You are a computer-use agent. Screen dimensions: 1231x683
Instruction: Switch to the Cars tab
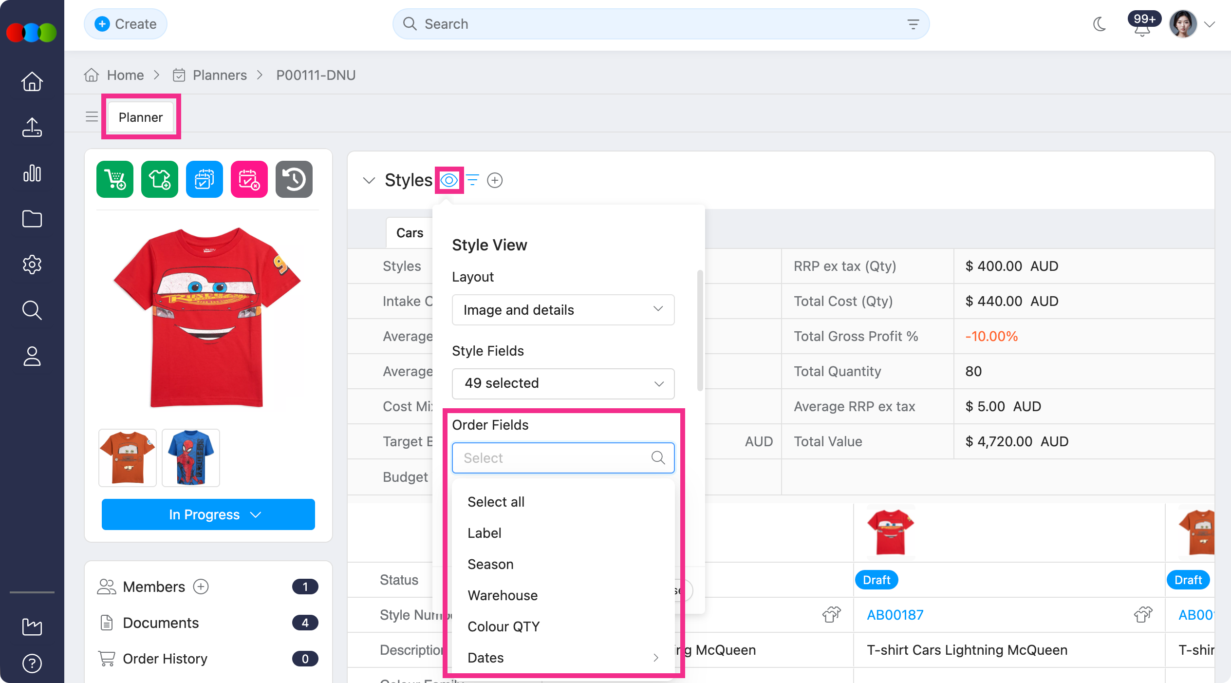410,233
